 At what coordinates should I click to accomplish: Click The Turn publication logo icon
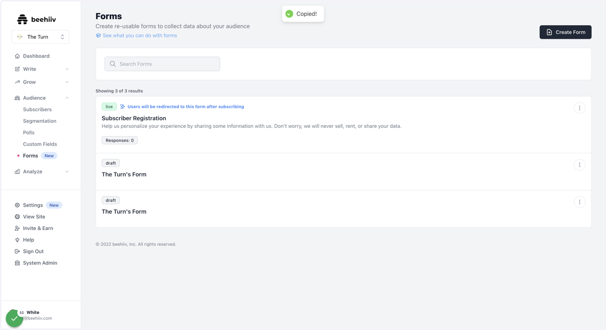(x=20, y=37)
